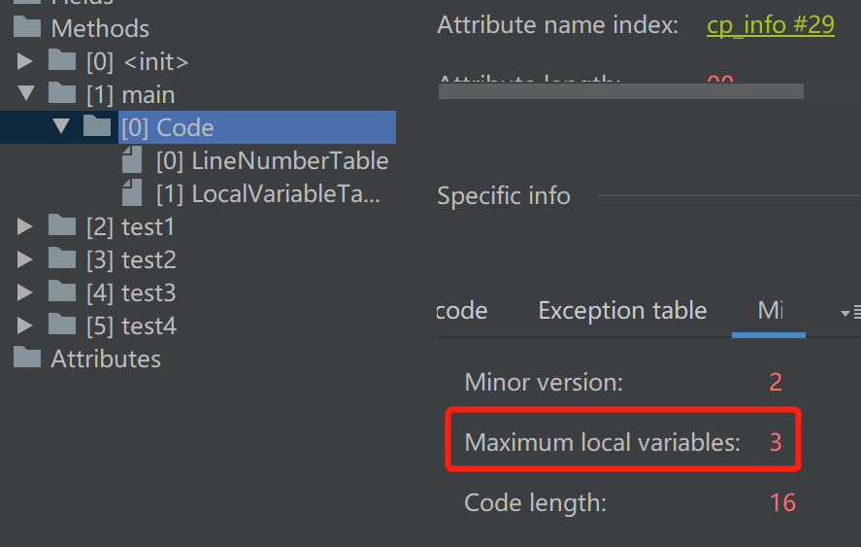Click the folder icon beside [2] test1
861x547 pixels.
(62, 224)
